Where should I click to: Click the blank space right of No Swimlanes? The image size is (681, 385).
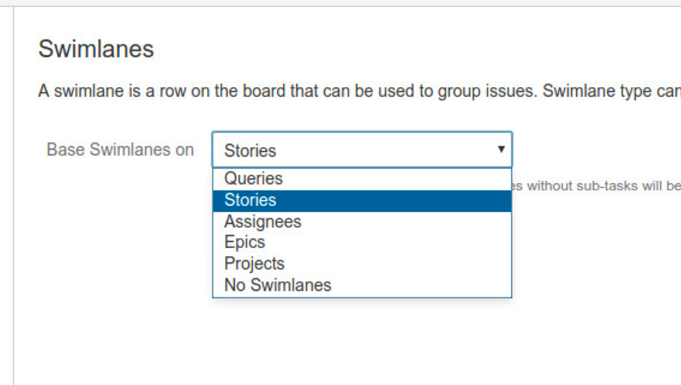point(421,285)
